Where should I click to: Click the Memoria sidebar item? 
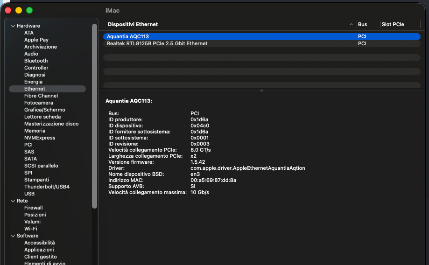tap(35, 131)
